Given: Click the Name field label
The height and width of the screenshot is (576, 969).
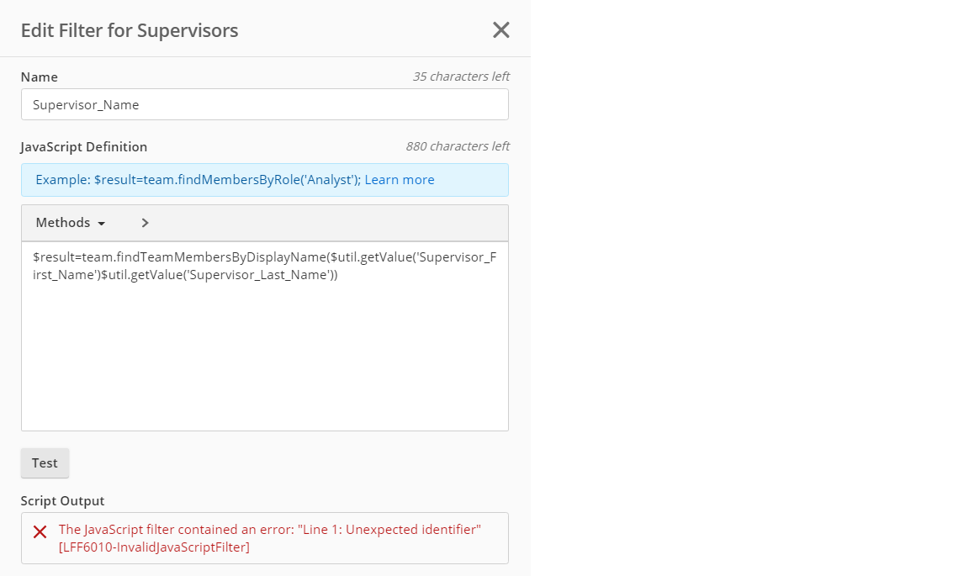Looking at the screenshot, I should tap(40, 77).
